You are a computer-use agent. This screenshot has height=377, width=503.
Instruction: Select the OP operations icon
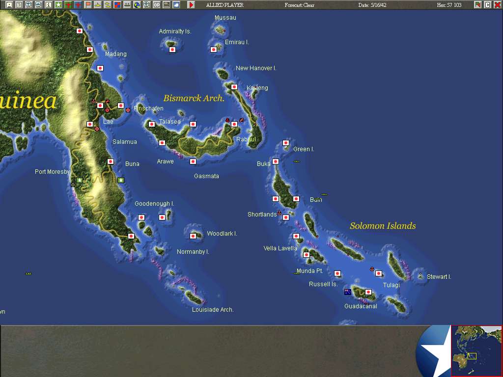click(x=157, y=5)
